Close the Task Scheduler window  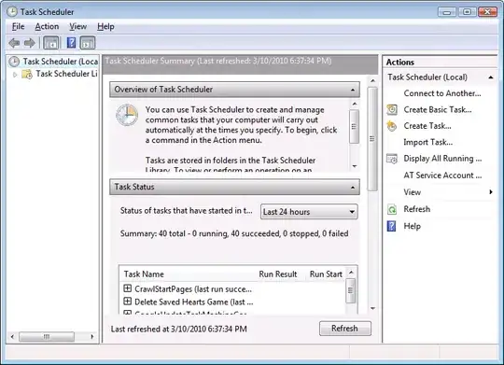tap(487, 12)
